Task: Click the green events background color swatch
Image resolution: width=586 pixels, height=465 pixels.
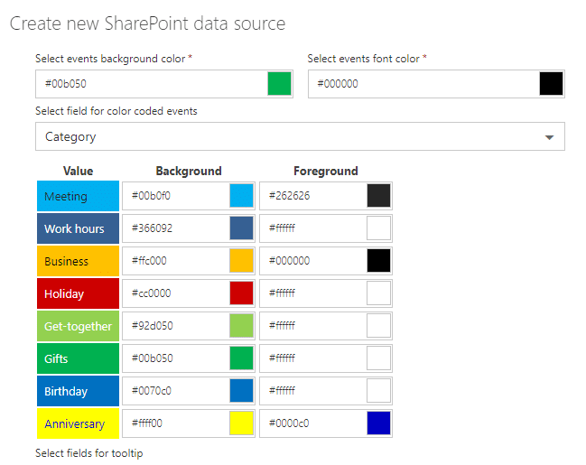Action: [280, 84]
